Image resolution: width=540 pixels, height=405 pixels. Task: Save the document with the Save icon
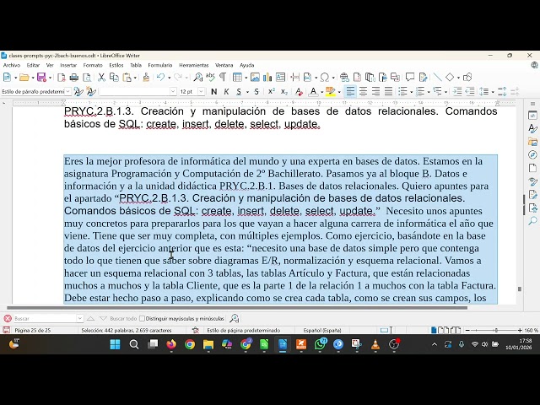pyautogui.click(x=41, y=78)
